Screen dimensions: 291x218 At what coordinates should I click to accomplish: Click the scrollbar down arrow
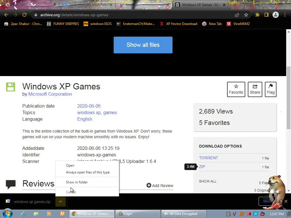(x=288, y=190)
